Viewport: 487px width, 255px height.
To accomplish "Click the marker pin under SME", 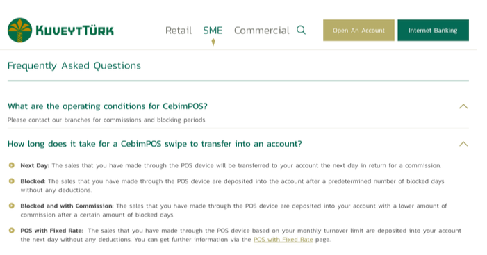I will pos(213,42).
